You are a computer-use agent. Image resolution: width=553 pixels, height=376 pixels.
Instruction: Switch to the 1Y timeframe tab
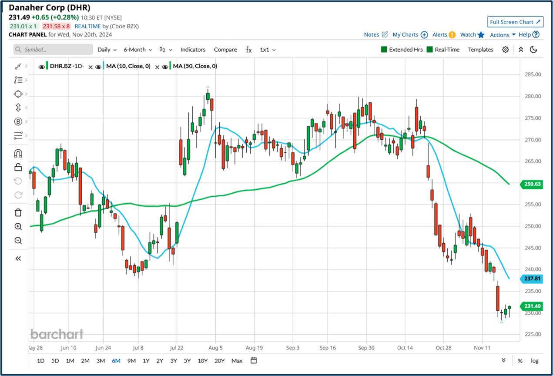[x=146, y=361]
